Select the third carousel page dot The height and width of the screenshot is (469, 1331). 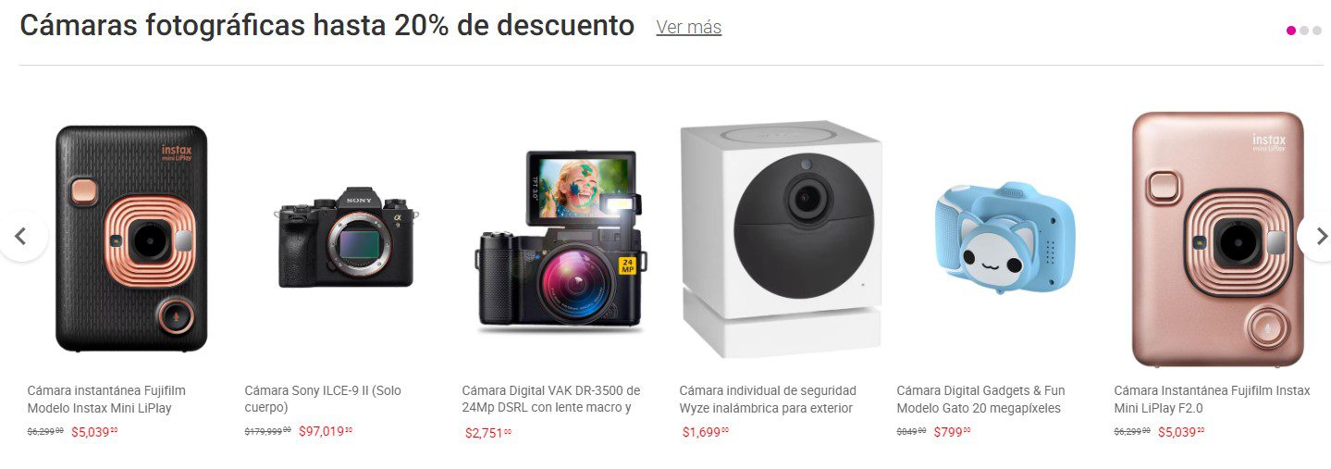click(x=1317, y=31)
